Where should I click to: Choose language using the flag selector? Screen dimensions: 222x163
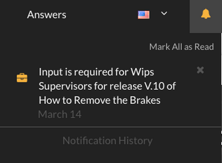144,15
